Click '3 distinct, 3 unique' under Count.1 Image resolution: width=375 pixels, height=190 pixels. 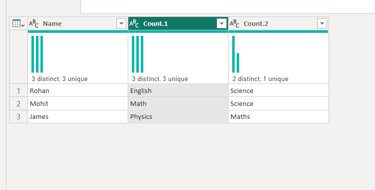point(160,79)
